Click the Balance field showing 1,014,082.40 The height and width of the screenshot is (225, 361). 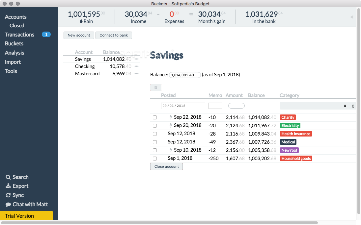(x=185, y=75)
